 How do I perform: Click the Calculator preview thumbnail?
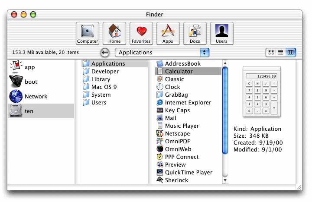[x=262, y=92]
